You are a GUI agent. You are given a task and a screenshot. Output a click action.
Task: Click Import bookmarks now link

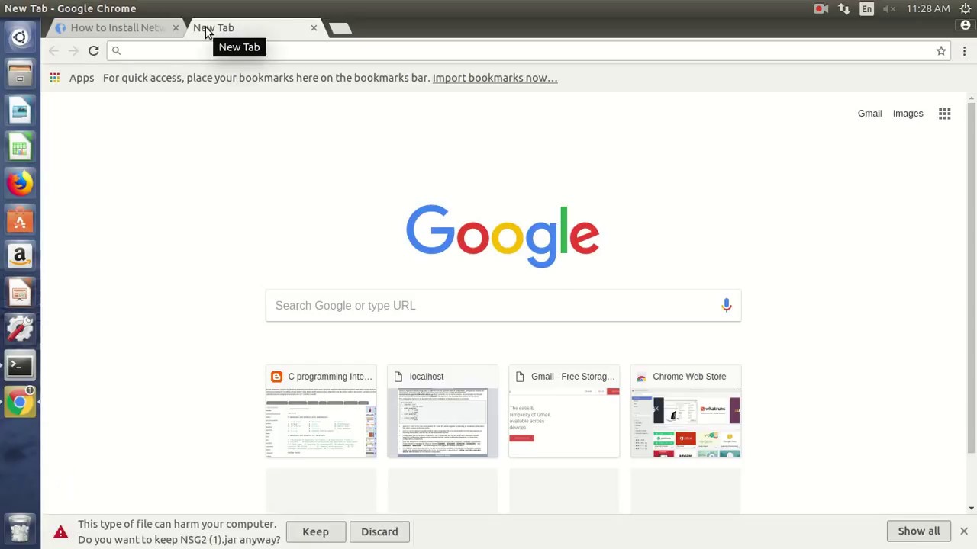click(x=495, y=78)
